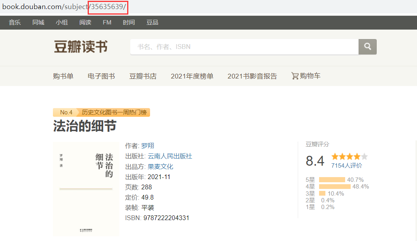Viewport: 417px width, 241px height.
Task: Click publisher link 云南人民出版社
Action: [170, 156]
